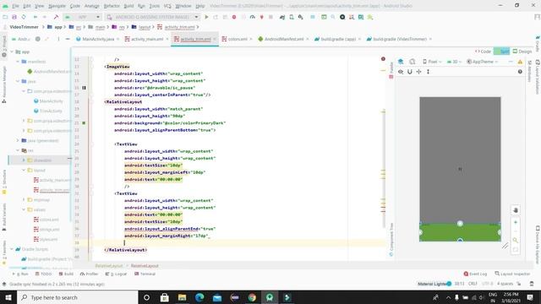Click the Windows Start button
Screen dimensions: 541x304
8,297
